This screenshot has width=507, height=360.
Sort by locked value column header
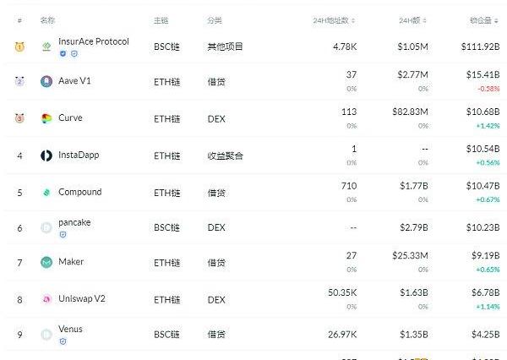click(x=484, y=20)
